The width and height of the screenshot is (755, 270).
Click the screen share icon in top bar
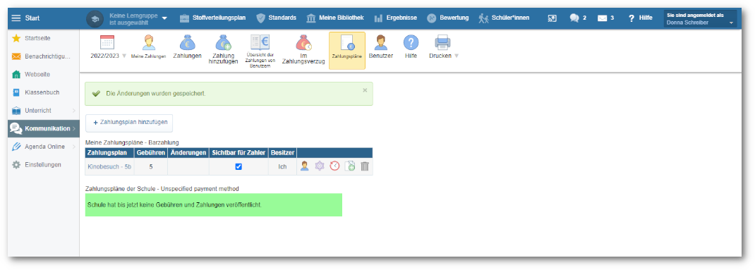[x=552, y=18]
